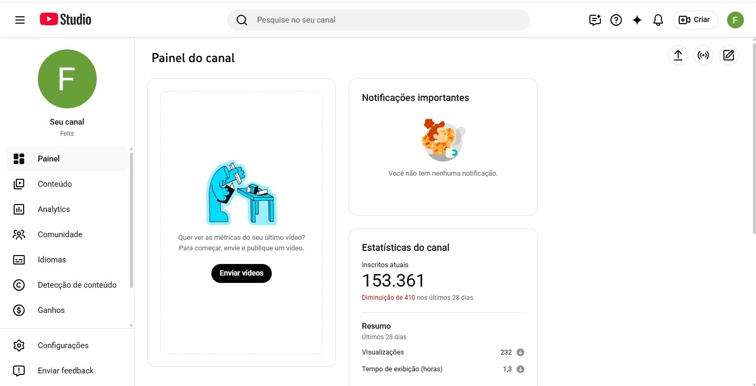Image resolution: width=756 pixels, height=386 pixels.
Task: Open Configurações settings
Action: point(63,346)
